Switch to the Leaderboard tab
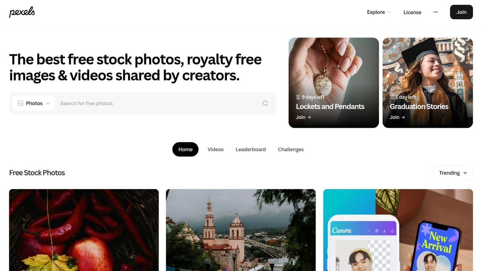This screenshot has width=482, height=271. 251,149
